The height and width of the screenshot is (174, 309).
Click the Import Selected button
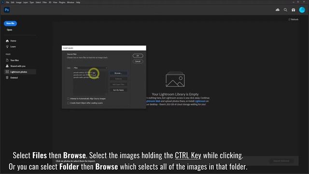281,161
